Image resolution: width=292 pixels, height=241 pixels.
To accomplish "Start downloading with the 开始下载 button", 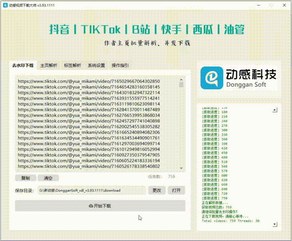I will [x=100, y=206].
